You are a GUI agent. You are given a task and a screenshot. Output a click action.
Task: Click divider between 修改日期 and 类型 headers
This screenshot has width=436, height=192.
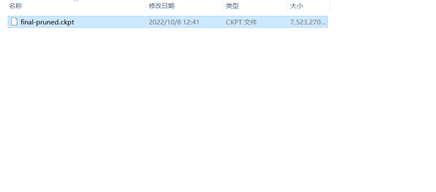(x=223, y=6)
